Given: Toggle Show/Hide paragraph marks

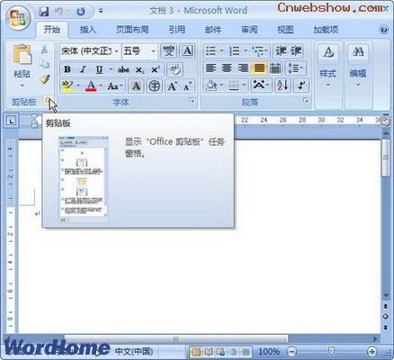Looking at the screenshot, I should 301,86.
